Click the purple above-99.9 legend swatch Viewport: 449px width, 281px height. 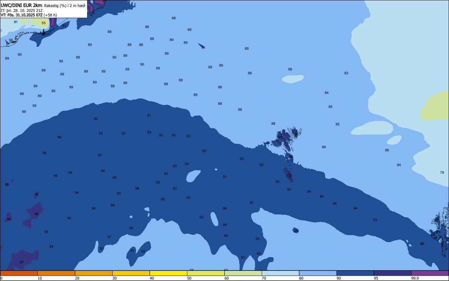(x=430, y=273)
